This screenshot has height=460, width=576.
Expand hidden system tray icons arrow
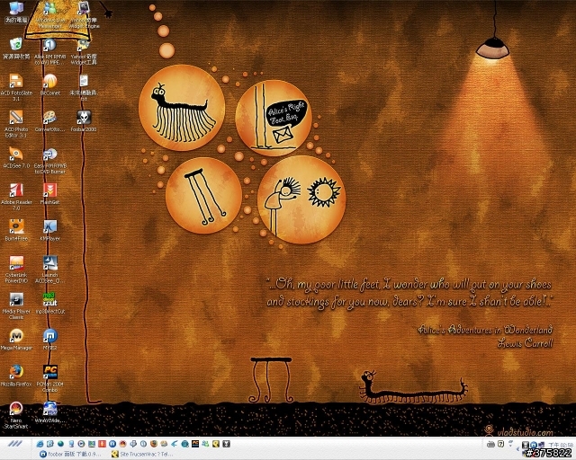(x=519, y=448)
